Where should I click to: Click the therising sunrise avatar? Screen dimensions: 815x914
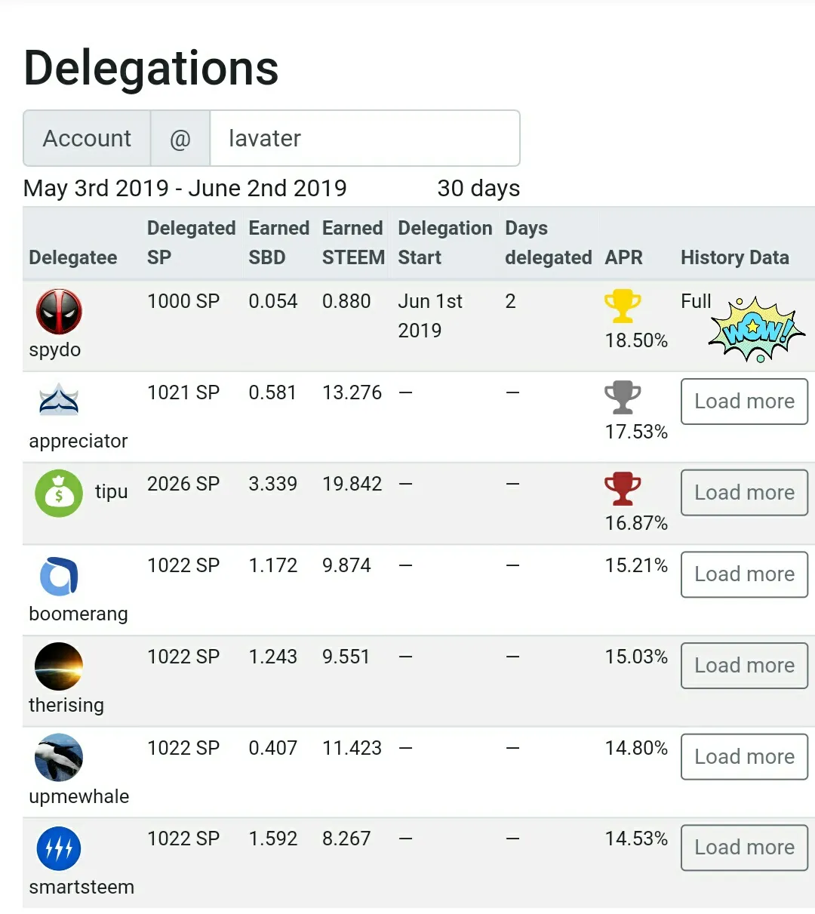59,666
